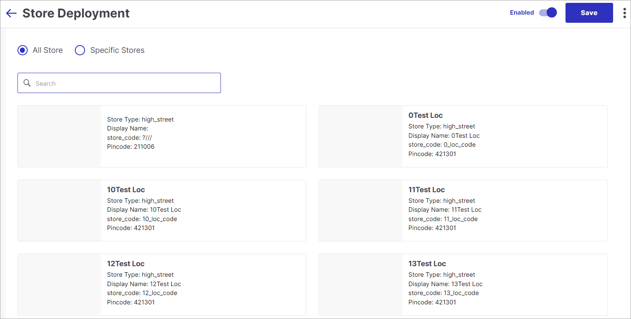Click store_code: 11_loc_code text

point(443,219)
